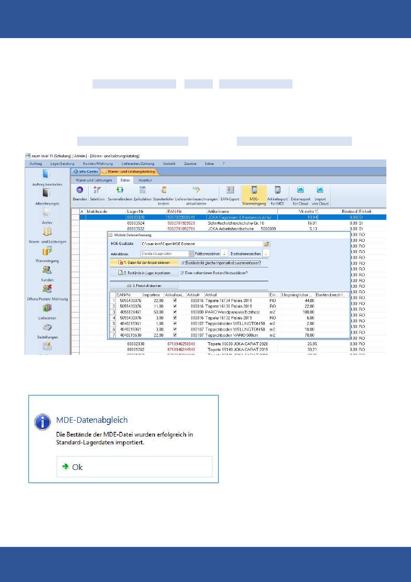This screenshot has width=411, height=582.
Task: Open Lieferanten in the sidebar
Action: click(x=47, y=311)
